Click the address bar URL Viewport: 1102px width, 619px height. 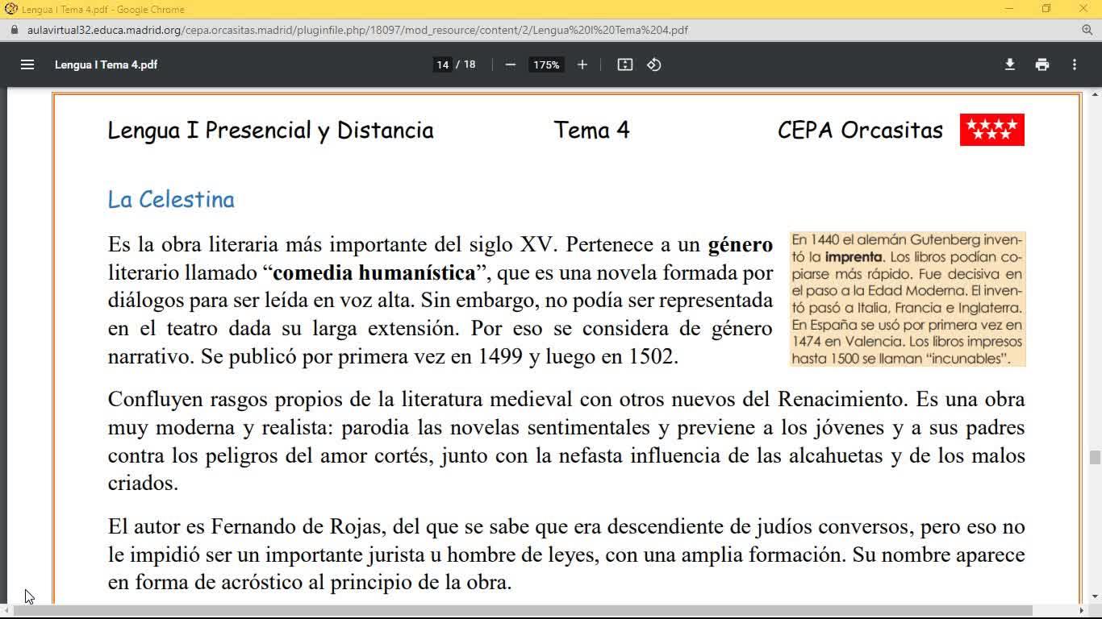click(x=357, y=30)
